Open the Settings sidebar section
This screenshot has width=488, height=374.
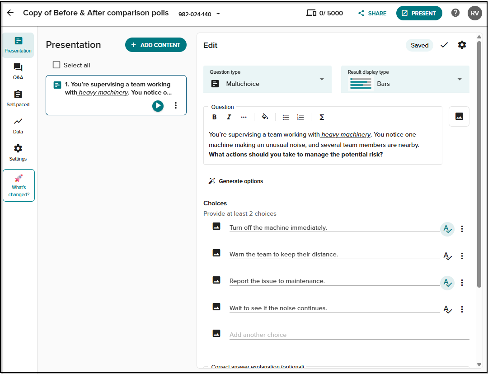[x=18, y=153]
